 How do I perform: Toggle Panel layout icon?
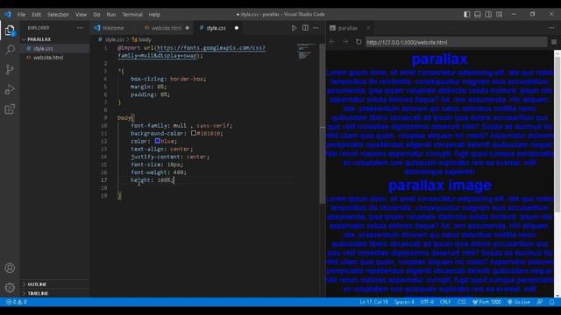tap(478, 14)
